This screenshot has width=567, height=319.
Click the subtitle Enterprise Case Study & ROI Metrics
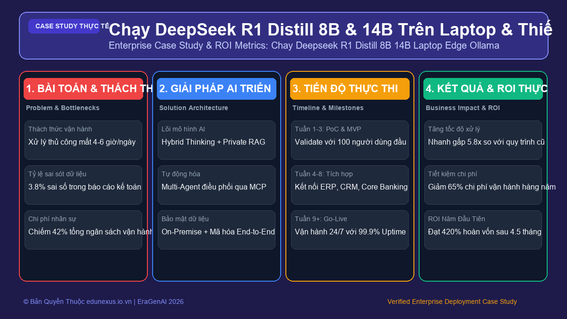304,45
